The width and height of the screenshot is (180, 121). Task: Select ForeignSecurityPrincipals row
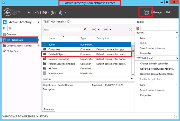[86, 64]
